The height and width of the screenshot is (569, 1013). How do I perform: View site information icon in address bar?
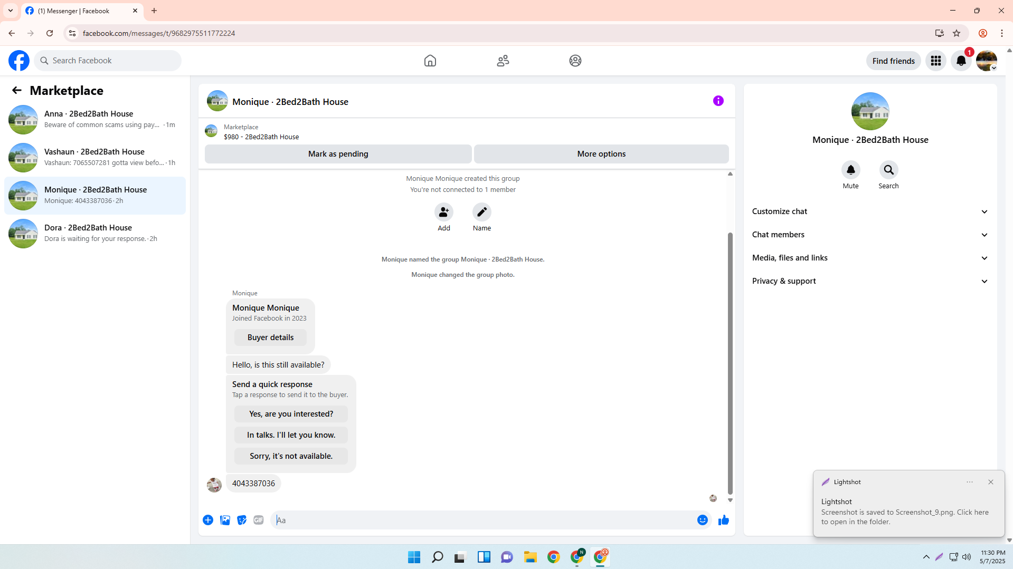[72, 33]
